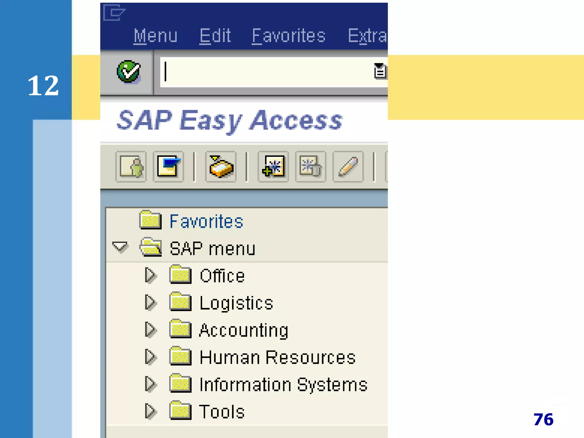Select the Favorites folder in tree
584x438 pixels.
click(x=206, y=221)
